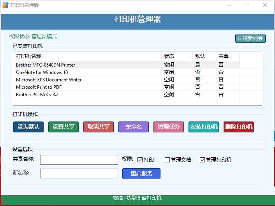Image resolution: width=275 pixels, height=206 pixels.
Task: Select Microsoft XPS Document Writer row
Action: (49, 80)
